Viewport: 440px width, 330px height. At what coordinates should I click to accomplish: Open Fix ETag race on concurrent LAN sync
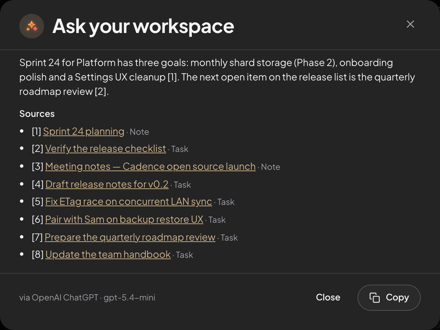(129, 202)
